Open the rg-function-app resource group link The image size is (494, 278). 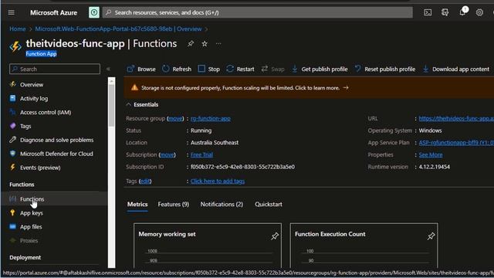[x=211, y=118]
